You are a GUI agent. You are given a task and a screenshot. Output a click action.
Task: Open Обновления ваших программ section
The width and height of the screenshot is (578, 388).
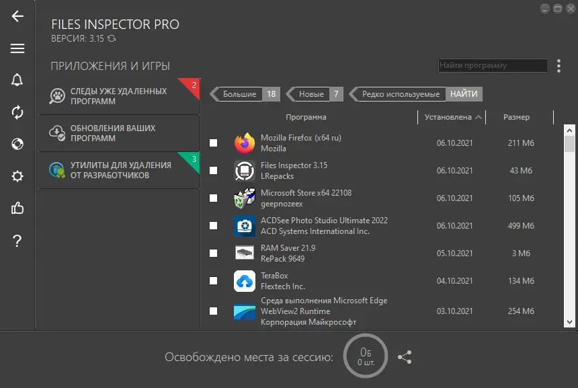pyautogui.click(x=118, y=133)
